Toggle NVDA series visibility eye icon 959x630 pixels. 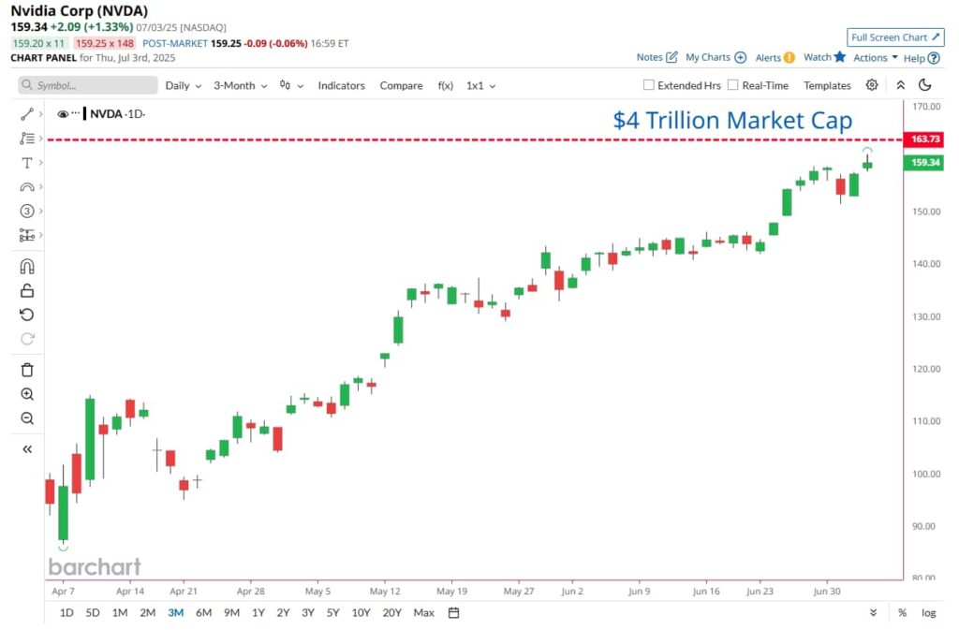coord(63,114)
